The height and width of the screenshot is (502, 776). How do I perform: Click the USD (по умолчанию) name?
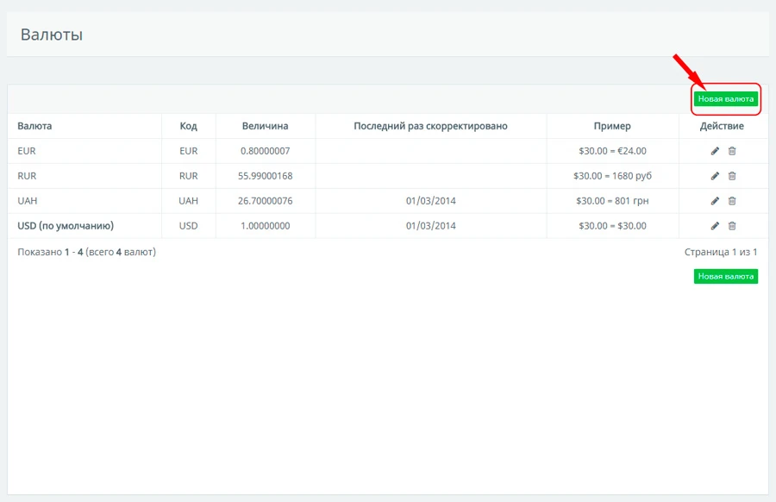pyautogui.click(x=66, y=226)
